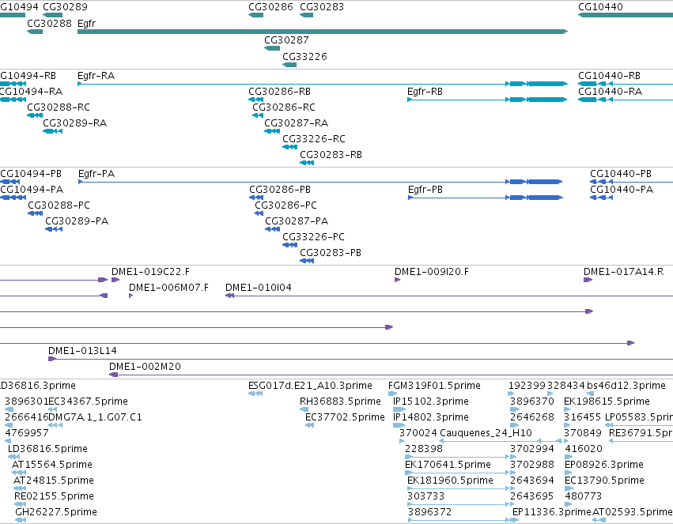Click the CG10440-RB transcript label

pyautogui.click(x=609, y=76)
